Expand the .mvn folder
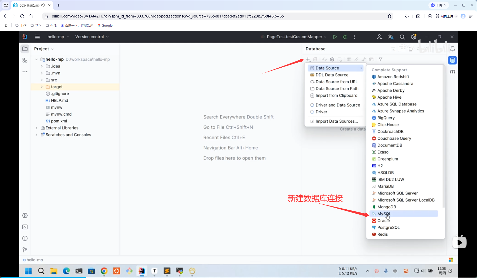 pyautogui.click(x=42, y=73)
